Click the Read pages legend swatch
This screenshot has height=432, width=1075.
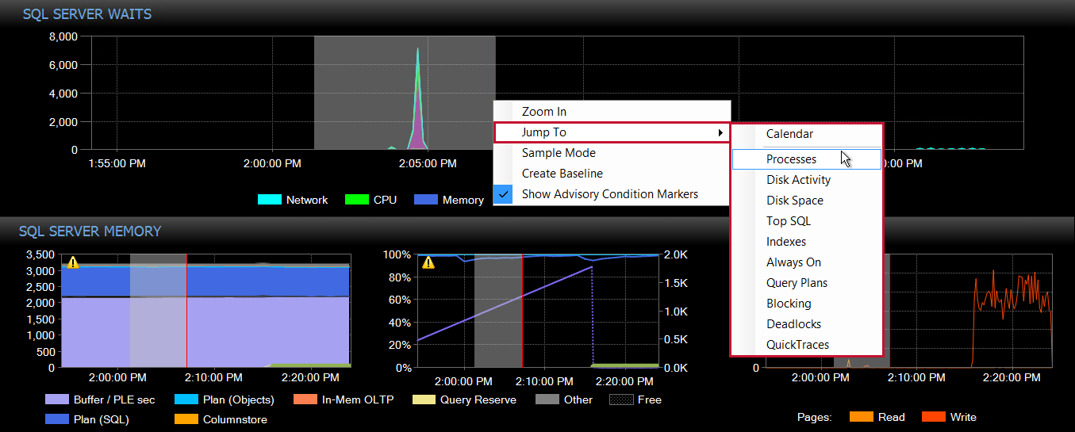click(x=861, y=417)
